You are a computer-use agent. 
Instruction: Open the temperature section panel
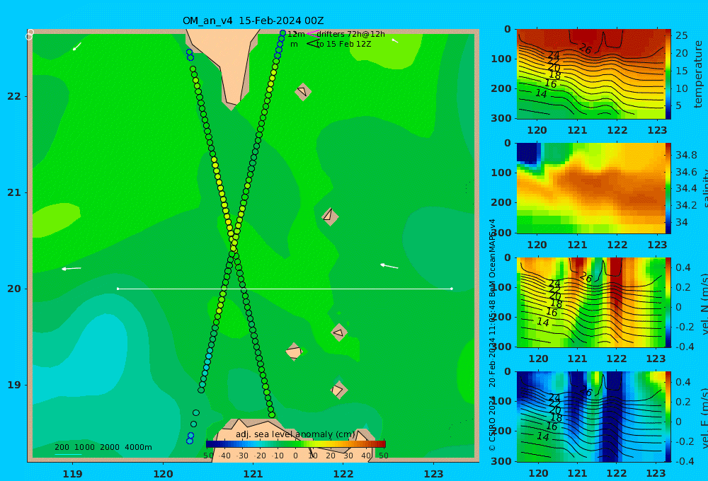[x=590, y=74]
